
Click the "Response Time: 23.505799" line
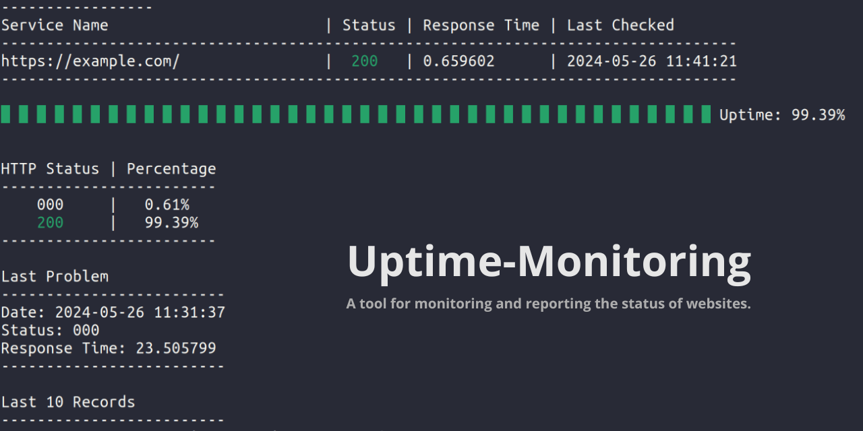[109, 348]
